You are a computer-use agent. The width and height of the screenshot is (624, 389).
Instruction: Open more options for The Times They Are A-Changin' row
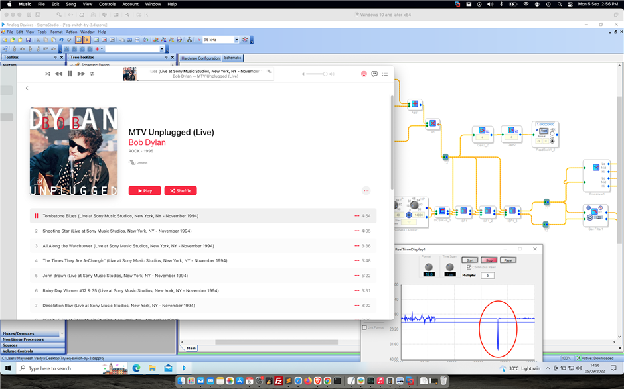(357, 260)
